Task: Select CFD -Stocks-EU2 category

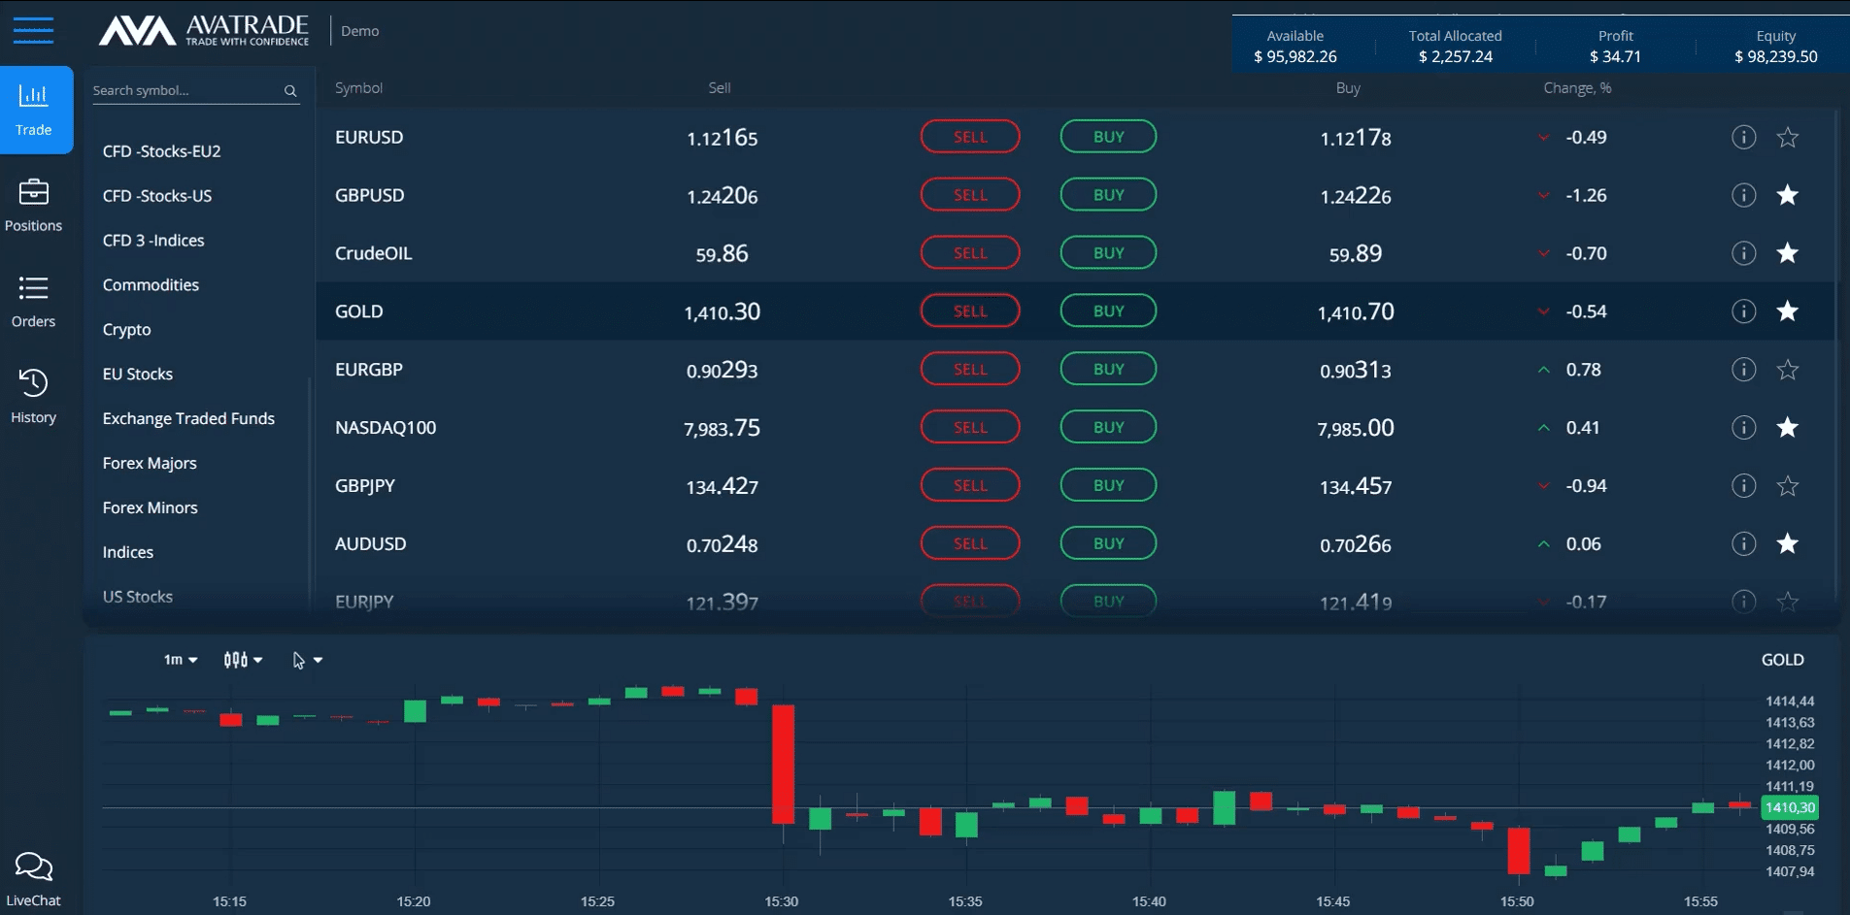Action: click(x=162, y=151)
